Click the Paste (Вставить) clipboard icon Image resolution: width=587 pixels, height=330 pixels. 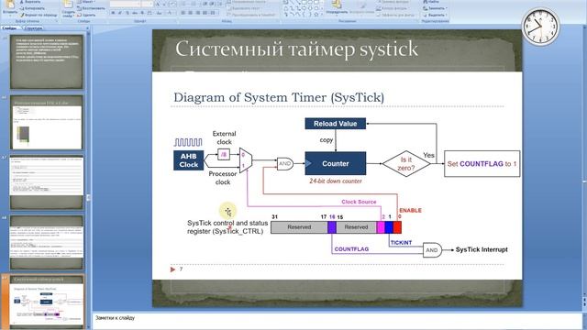click(x=10, y=5)
